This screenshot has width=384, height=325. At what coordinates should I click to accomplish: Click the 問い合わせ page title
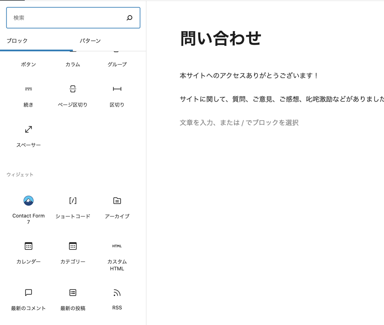pos(221,39)
